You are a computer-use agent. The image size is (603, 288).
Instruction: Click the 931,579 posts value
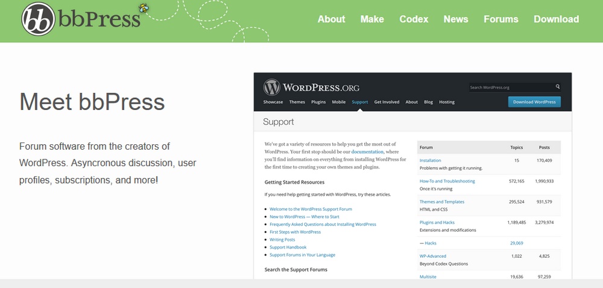(x=544, y=202)
